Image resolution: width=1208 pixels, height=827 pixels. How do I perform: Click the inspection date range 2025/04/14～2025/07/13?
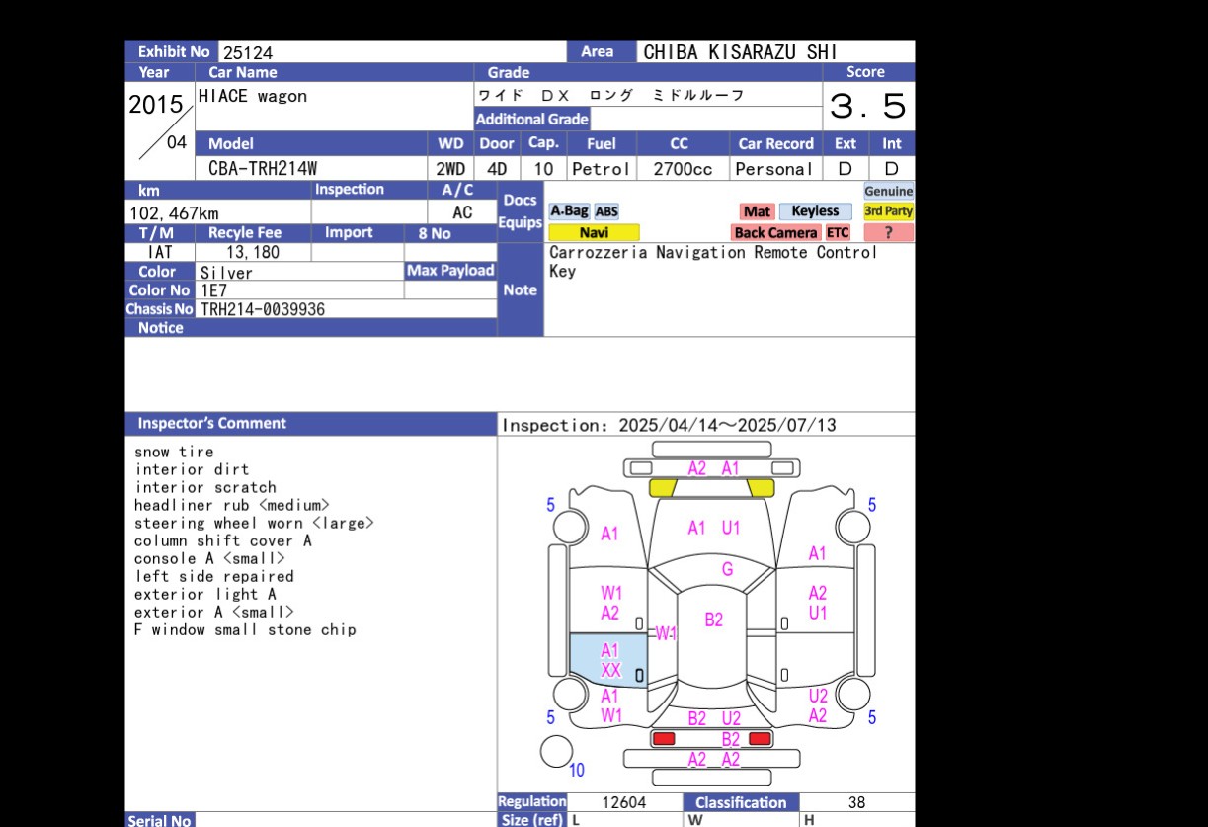coord(727,425)
